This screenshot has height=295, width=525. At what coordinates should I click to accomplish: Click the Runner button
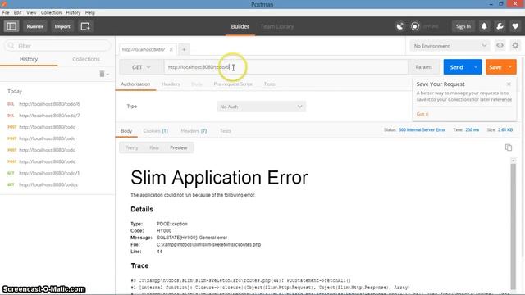[x=34, y=26]
